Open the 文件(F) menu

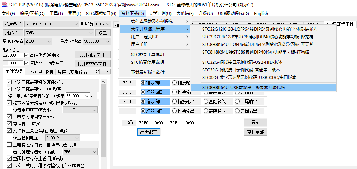tap(8, 14)
